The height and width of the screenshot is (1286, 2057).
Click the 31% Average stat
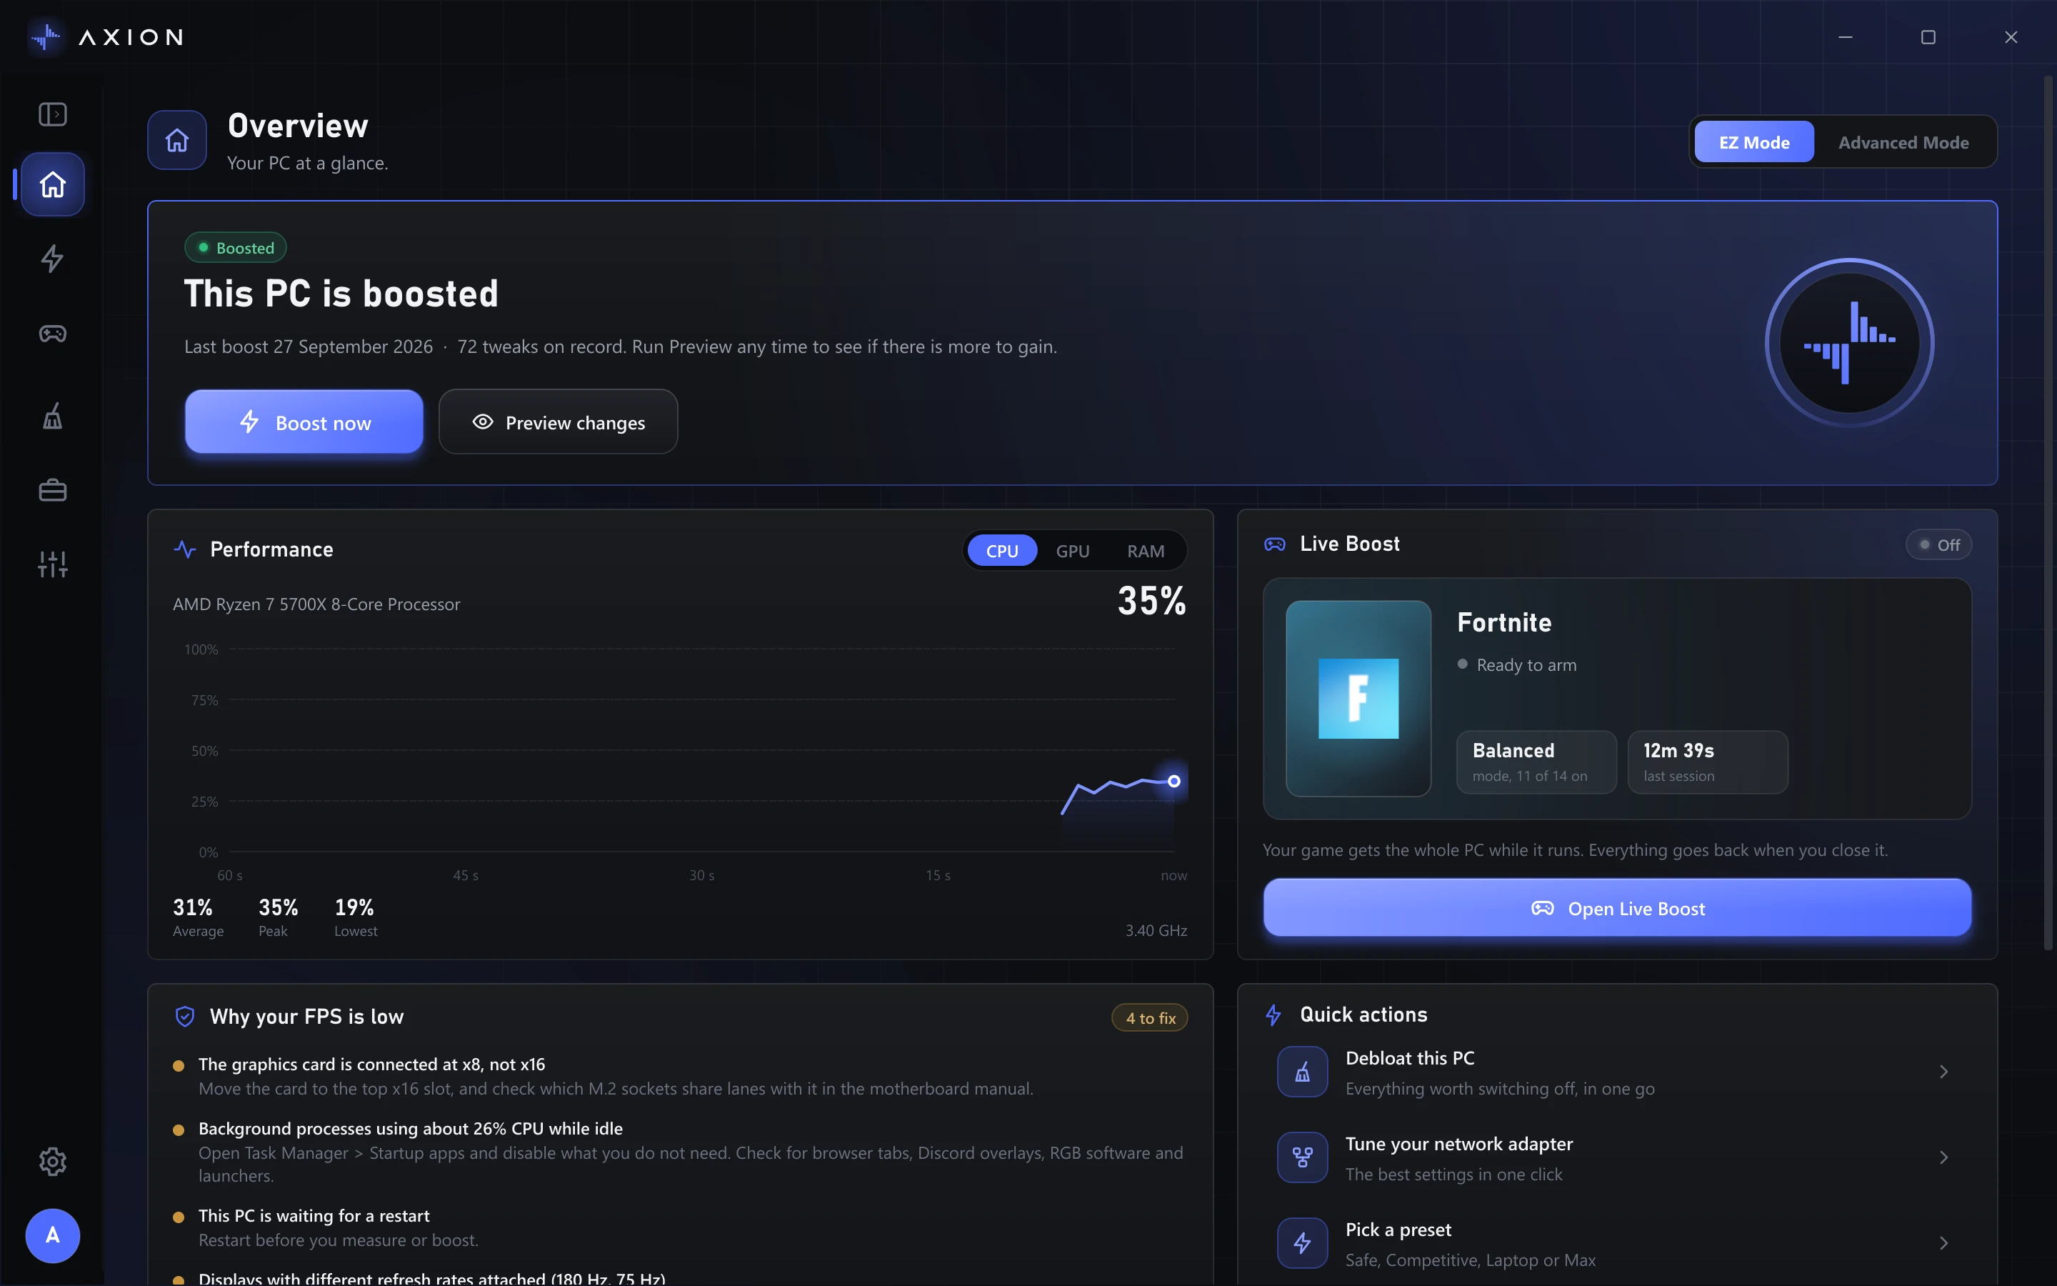click(198, 917)
